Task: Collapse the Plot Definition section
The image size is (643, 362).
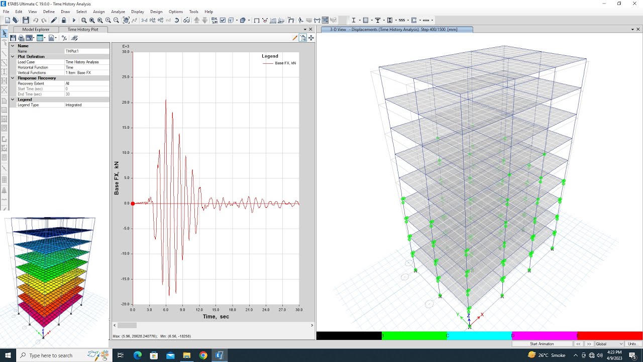Action: pyautogui.click(x=13, y=56)
